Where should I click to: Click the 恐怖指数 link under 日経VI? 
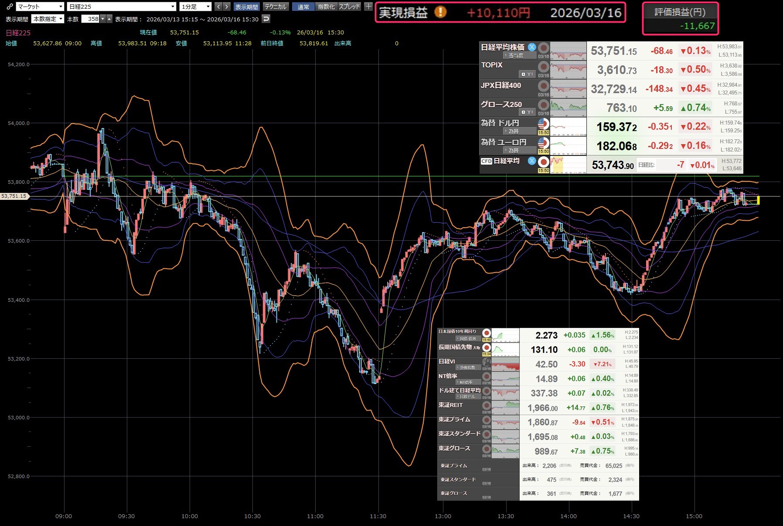(x=467, y=368)
